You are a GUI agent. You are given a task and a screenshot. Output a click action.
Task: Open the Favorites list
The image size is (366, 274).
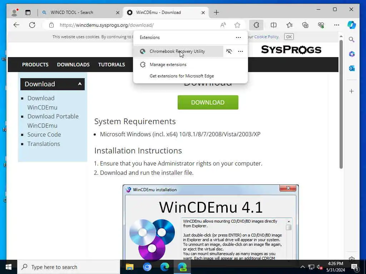[290, 25]
